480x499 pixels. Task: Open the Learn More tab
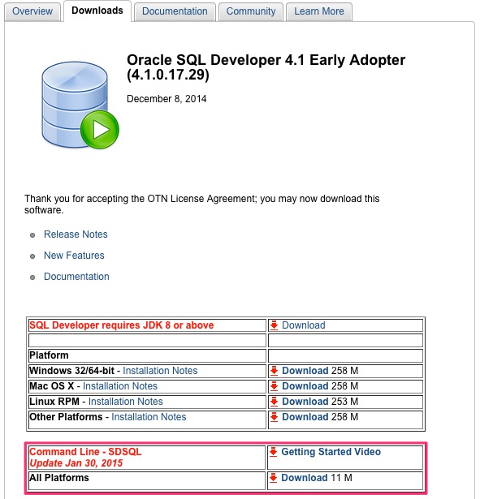[x=319, y=11]
